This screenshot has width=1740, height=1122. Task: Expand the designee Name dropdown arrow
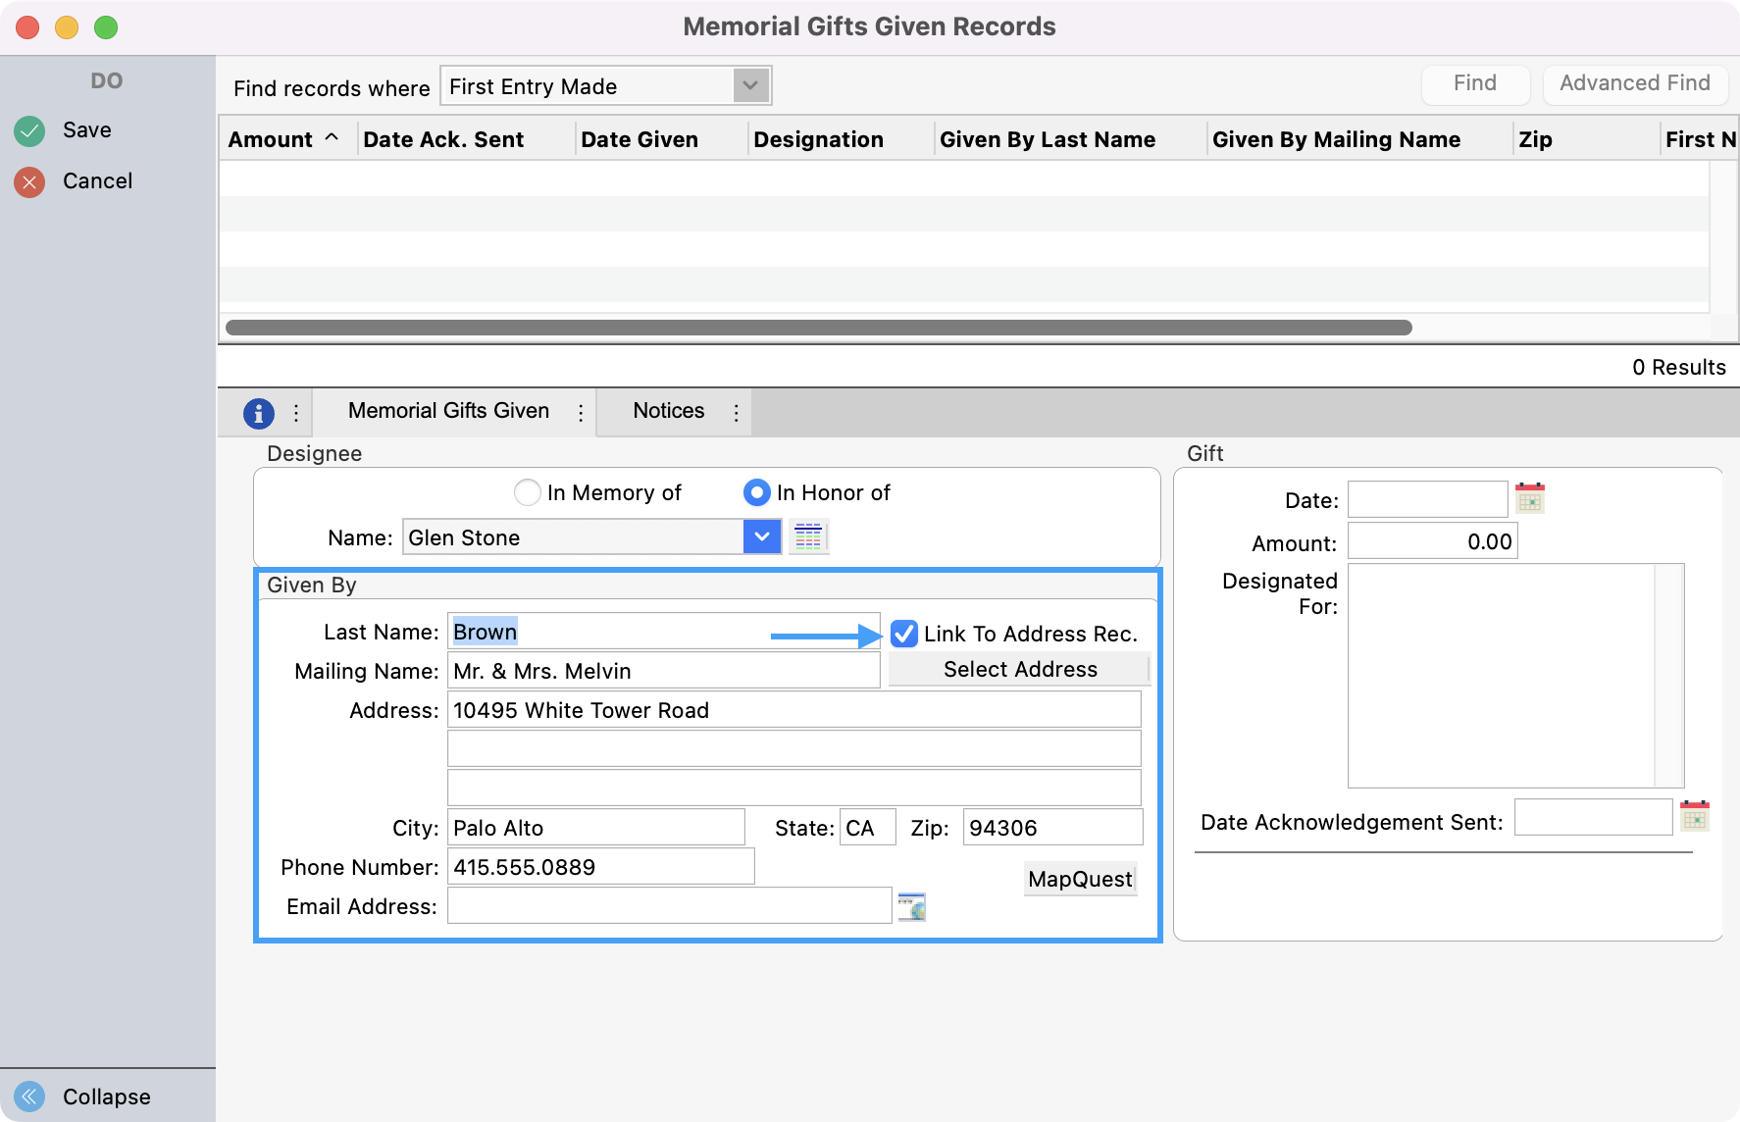[x=762, y=537]
